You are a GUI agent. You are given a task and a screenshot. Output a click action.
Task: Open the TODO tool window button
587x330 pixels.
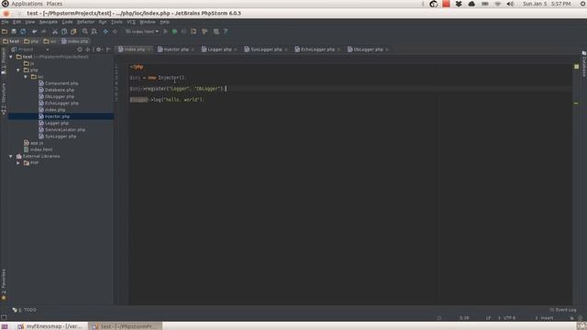coord(25,310)
